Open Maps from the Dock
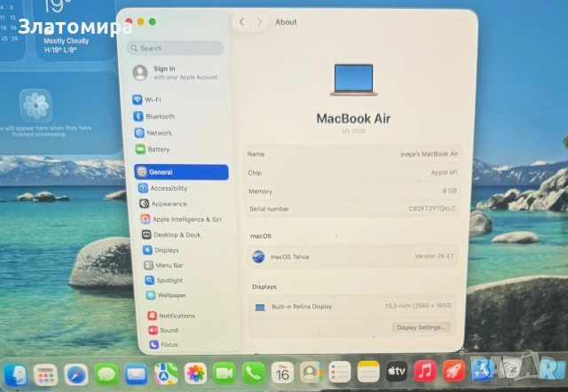Image resolution: width=568 pixels, height=392 pixels. [x=166, y=373]
